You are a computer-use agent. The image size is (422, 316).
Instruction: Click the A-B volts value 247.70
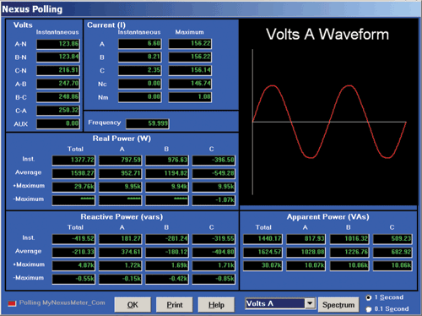pos(58,84)
